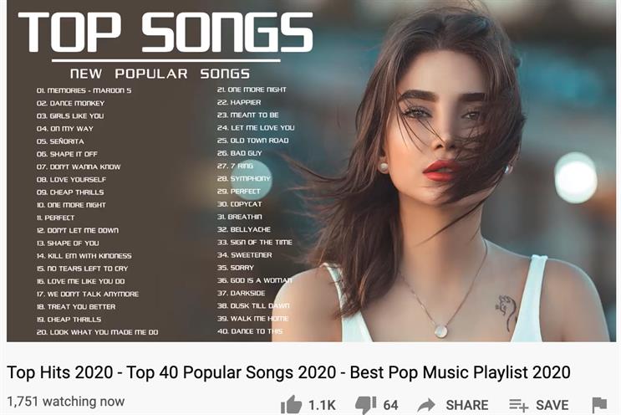Click the video title Top Hits 2020
This screenshot has width=621, height=415.
[x=288, y=372]
